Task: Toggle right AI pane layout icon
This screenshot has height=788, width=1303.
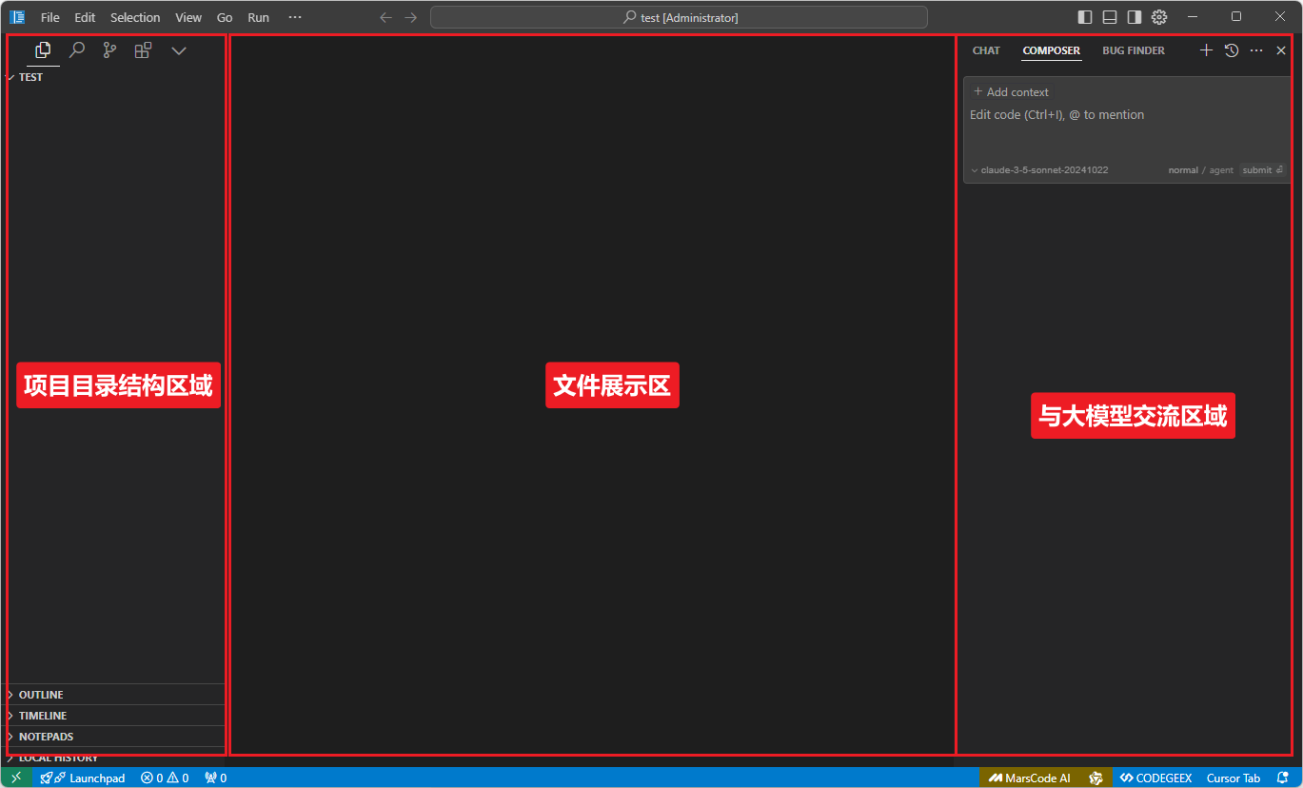Action: 1135,17
